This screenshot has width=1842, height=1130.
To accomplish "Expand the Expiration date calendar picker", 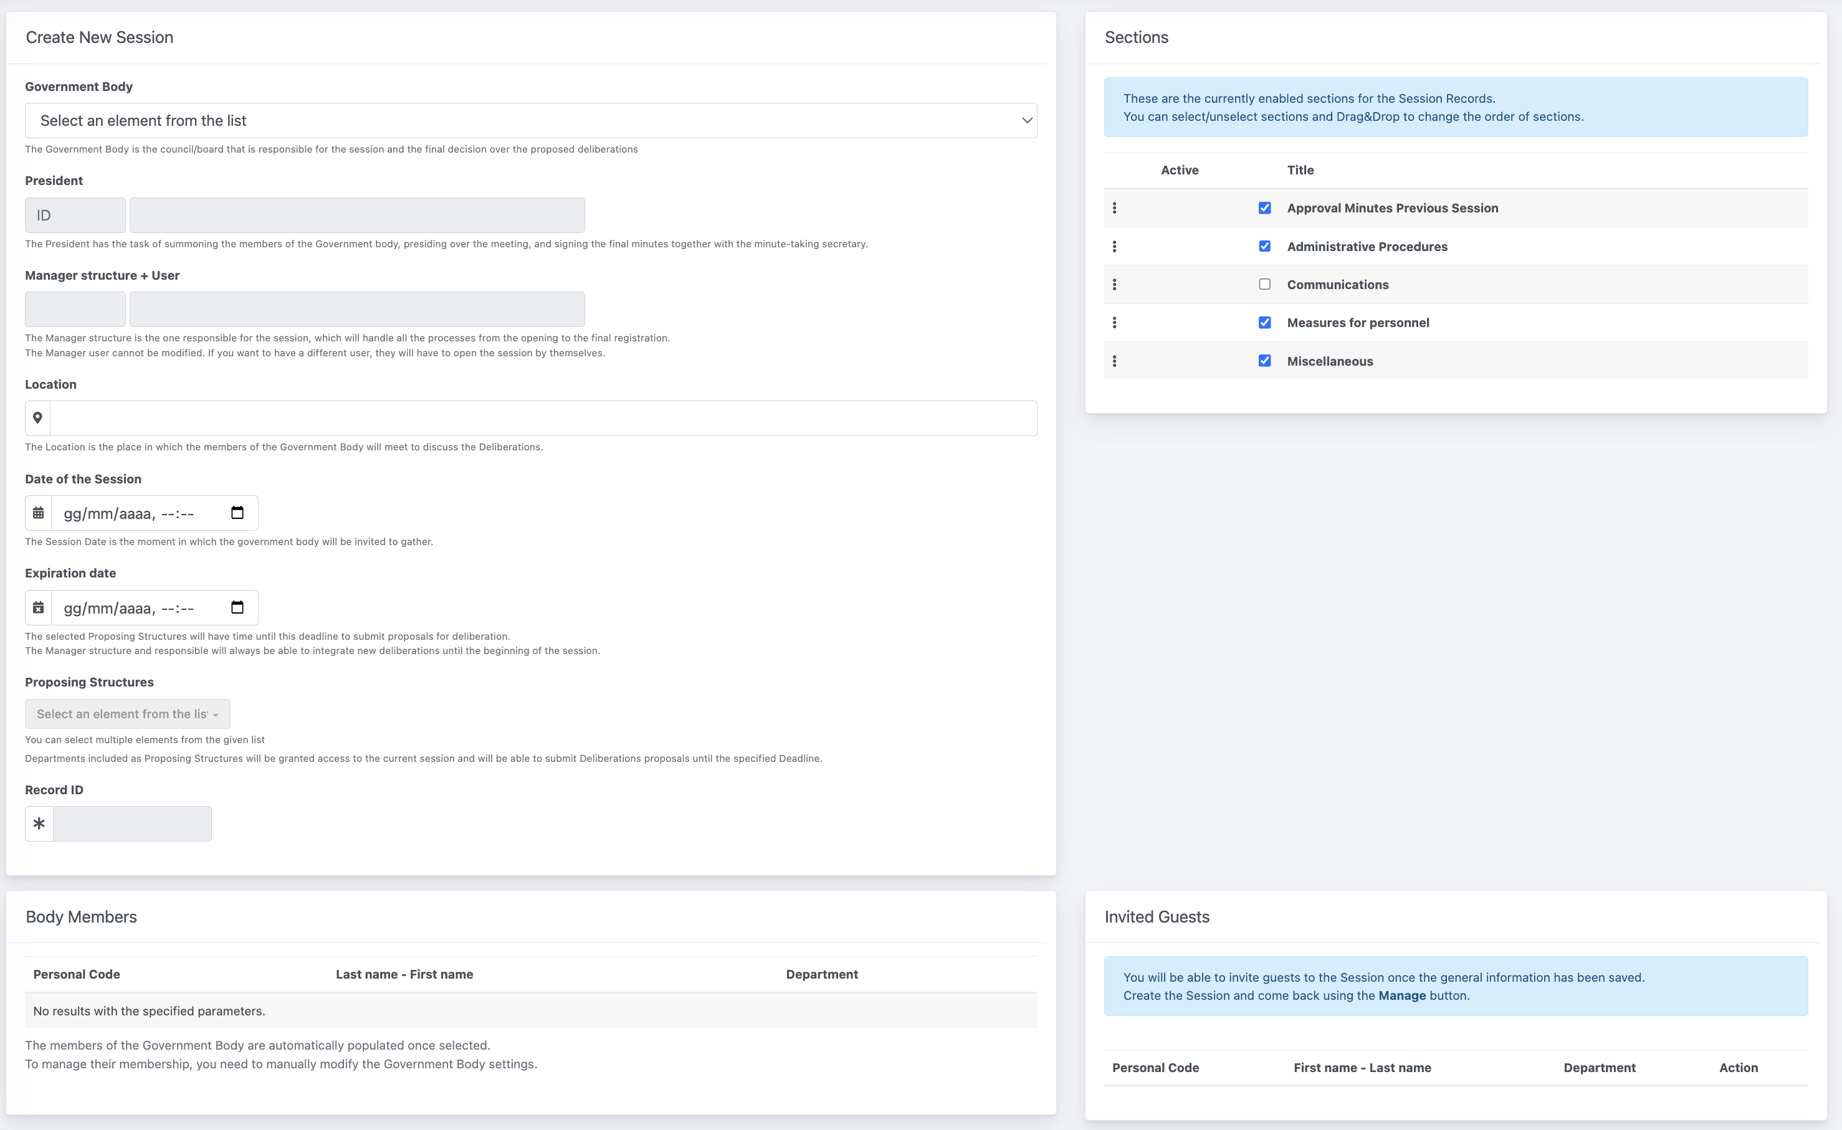I will [237, 608].
